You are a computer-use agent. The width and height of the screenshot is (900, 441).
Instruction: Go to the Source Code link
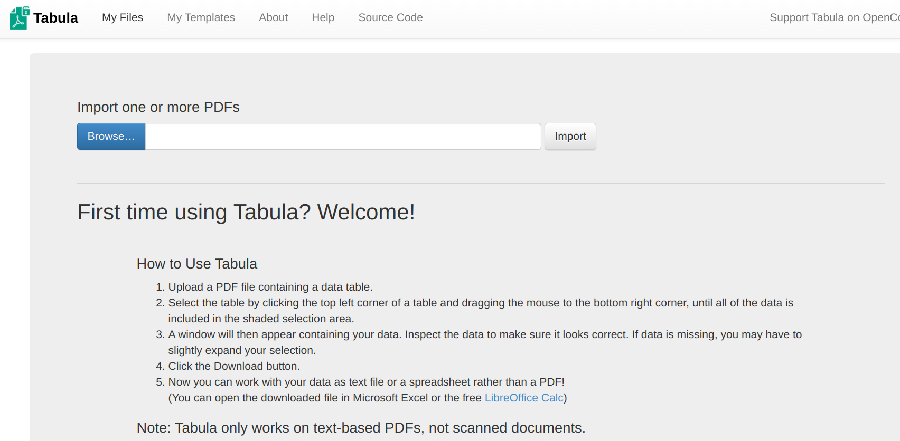tap(390, 17)
